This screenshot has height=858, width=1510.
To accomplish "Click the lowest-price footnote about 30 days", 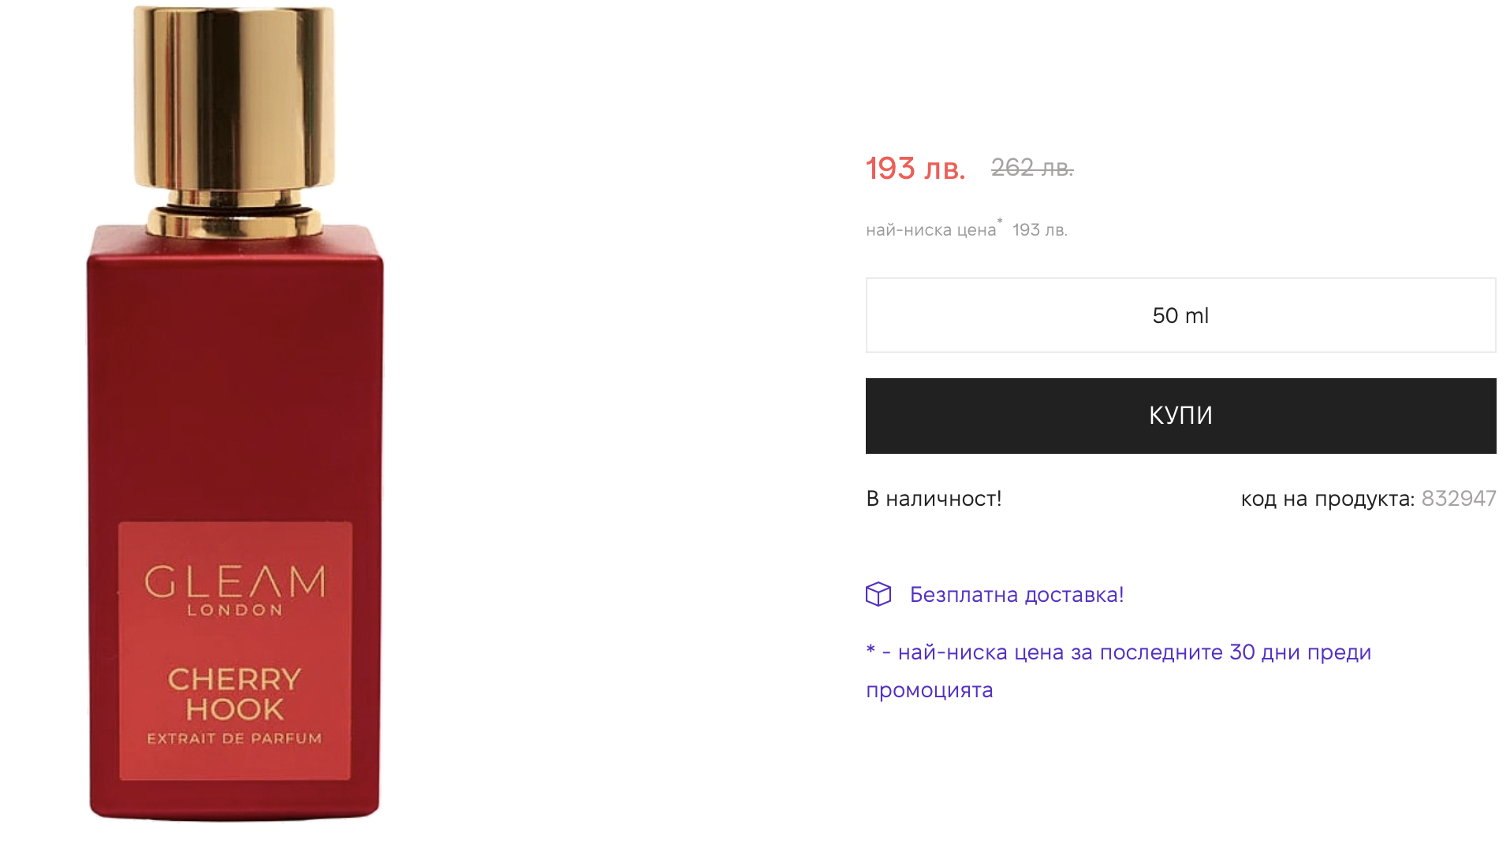I will [1118, 652].
